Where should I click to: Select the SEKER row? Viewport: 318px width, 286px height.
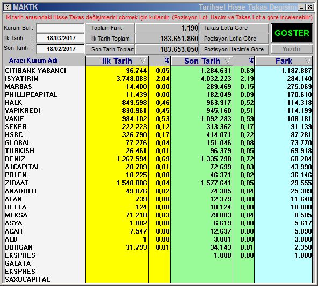158,126
